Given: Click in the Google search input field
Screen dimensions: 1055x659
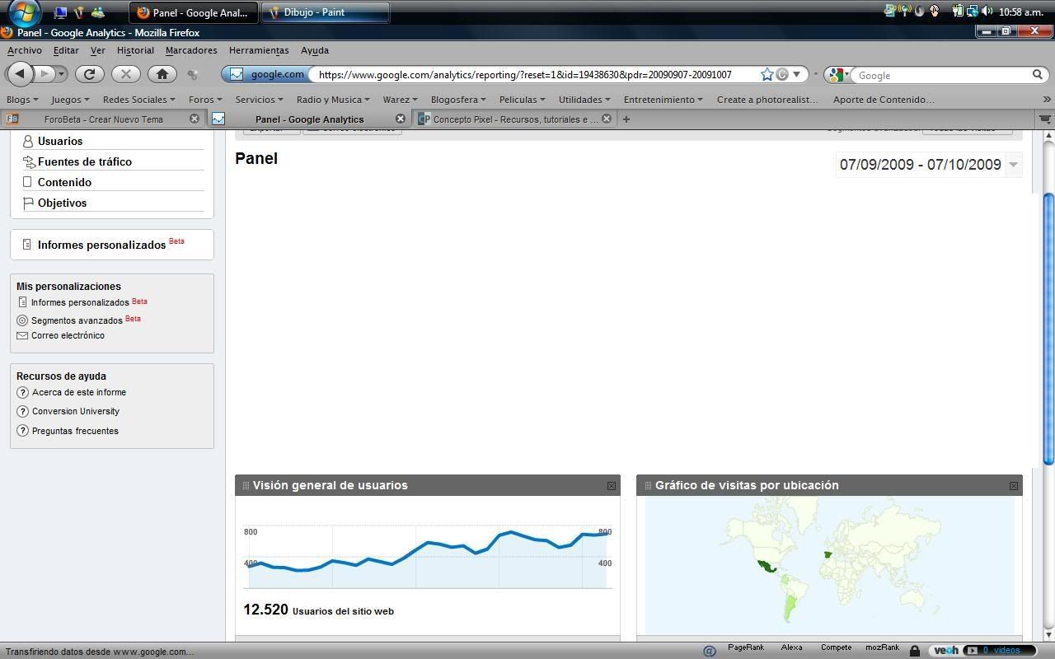Looking at the screenshot, I should click(x=940, y=75).
